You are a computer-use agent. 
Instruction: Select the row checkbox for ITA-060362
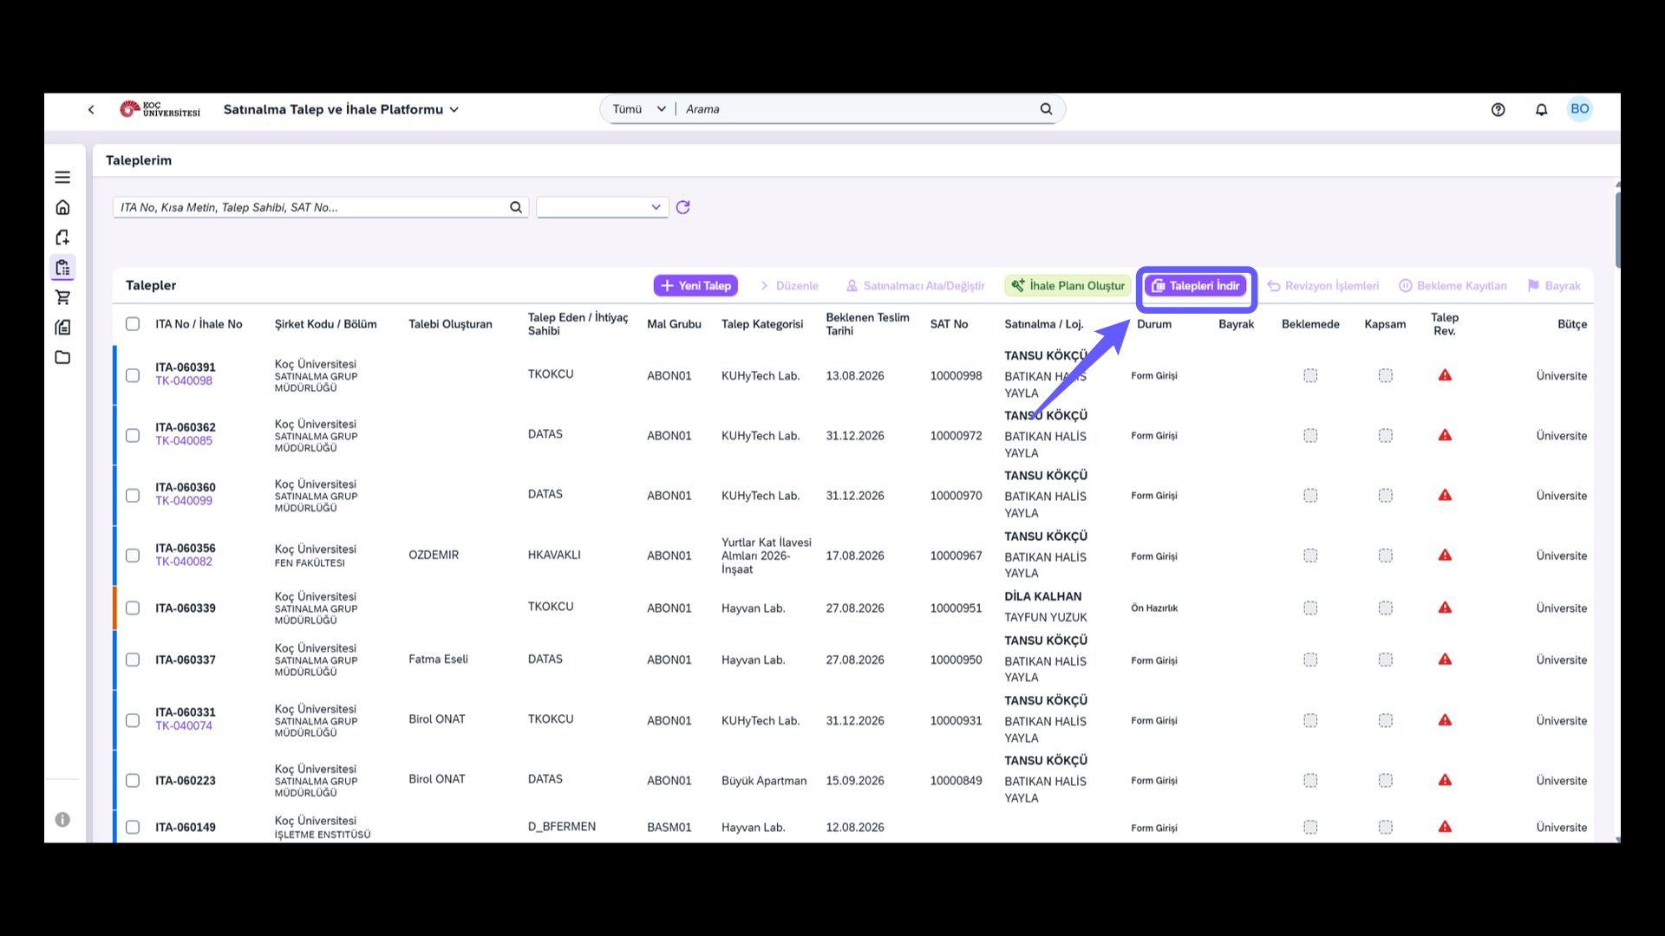133,435
